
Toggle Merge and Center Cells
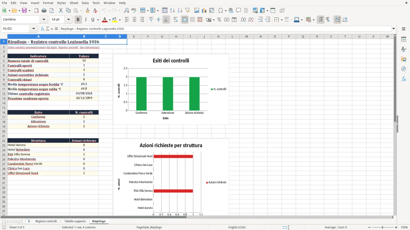[x=185, y=20]
